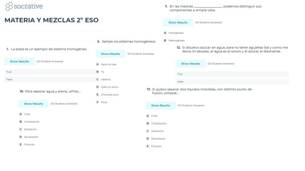This screenshot has width=305, height=171.
Task: Pick option B Cristalización in question 17
Action: (156, 124)
